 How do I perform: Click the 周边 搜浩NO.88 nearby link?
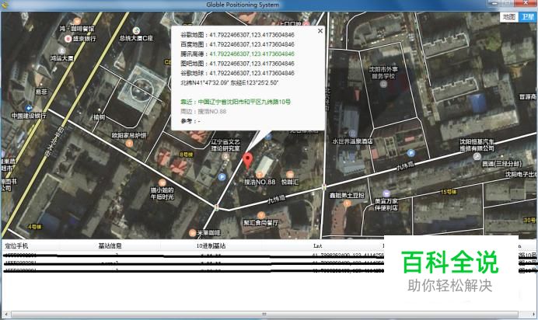pos(204,111)
